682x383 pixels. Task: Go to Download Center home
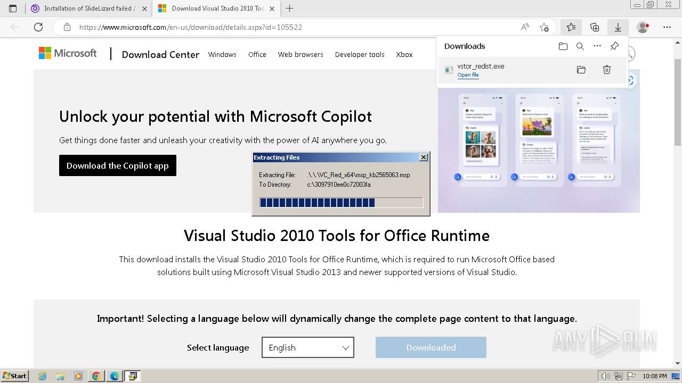pos(160,54)
